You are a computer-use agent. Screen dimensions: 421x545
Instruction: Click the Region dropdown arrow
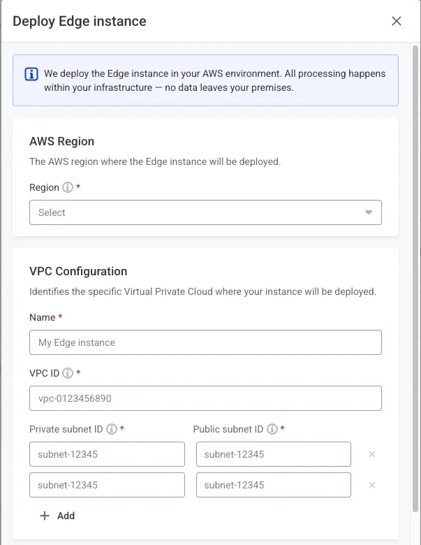coord(369,212)
